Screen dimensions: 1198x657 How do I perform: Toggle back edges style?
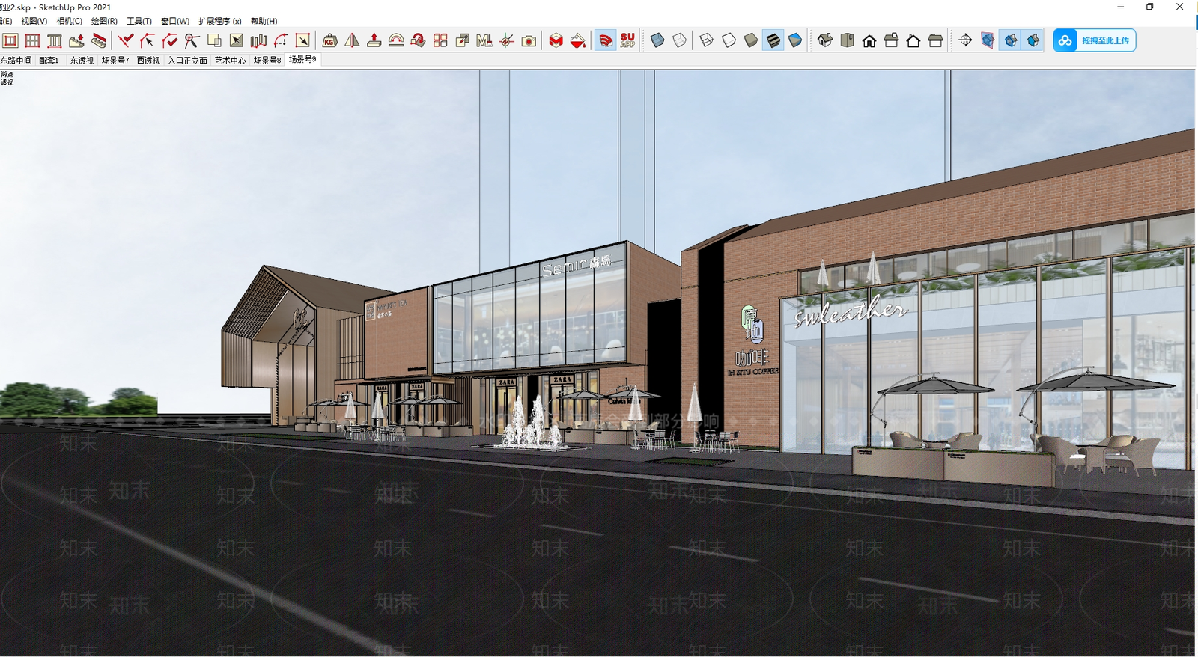pyautogui.click(x=679, y=40)
